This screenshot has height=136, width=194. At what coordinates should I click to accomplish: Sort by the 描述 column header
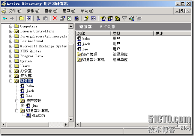[172, 33]
